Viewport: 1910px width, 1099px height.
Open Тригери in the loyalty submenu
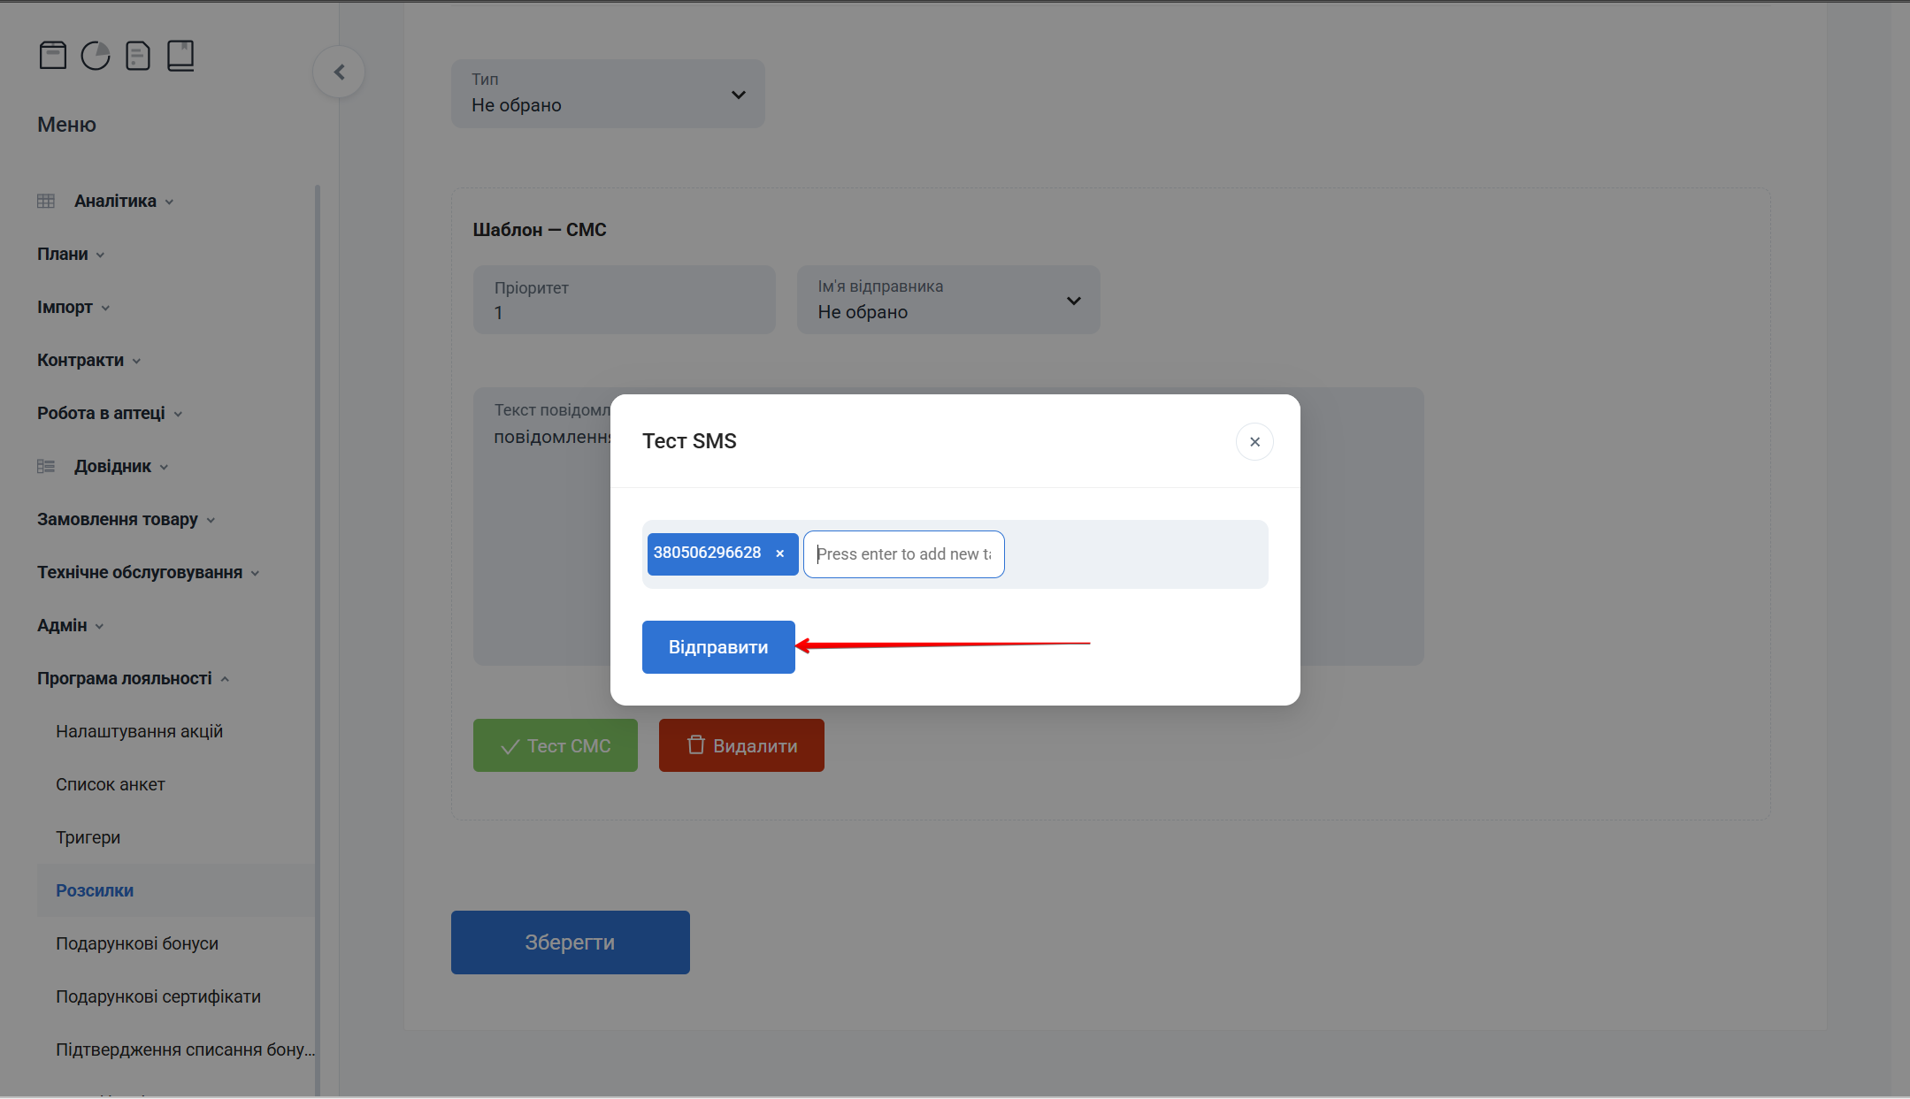pos(88,837)
